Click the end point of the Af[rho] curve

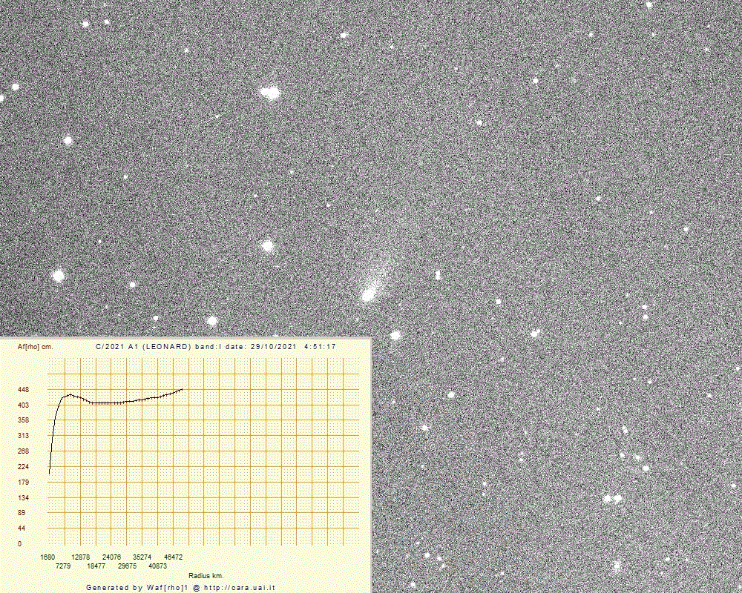pos(182,389)
